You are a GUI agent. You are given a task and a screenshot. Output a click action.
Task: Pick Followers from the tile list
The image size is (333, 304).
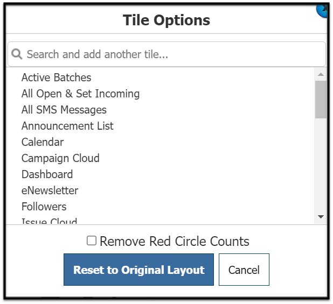pyautogui.click(x=44, y=207)
